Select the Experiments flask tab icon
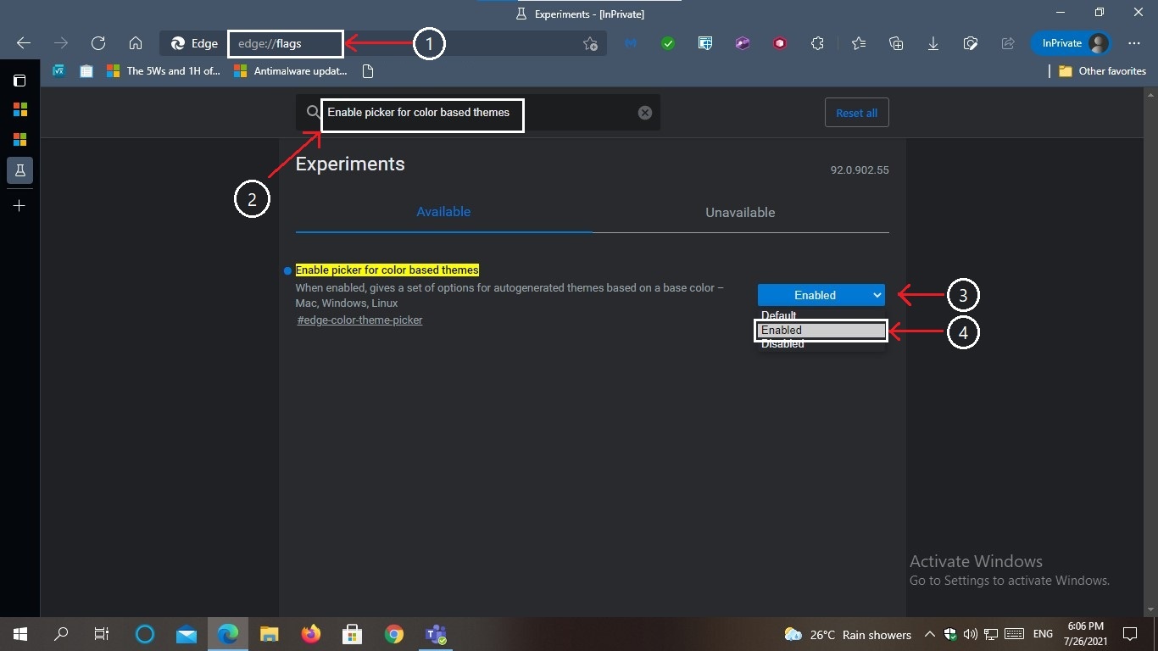The image size is (1158, 651). coord(19,170)
